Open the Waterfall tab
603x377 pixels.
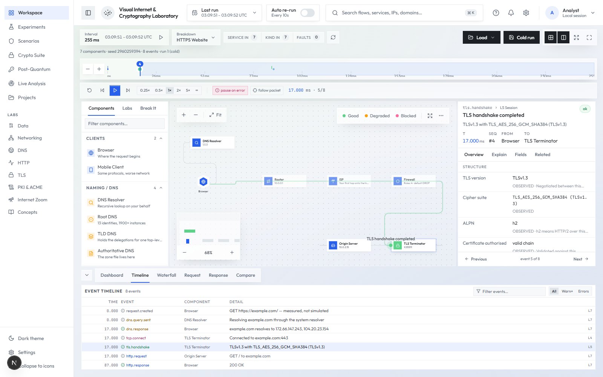167,275
